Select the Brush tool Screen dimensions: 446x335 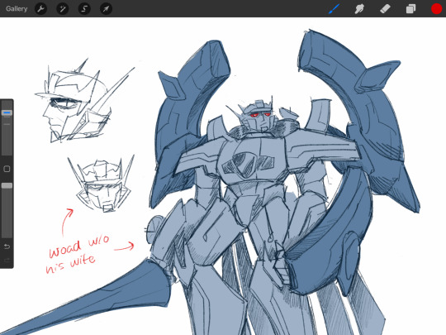[334, 9]
